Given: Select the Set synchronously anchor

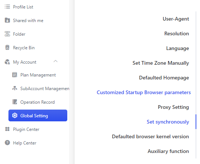Looking at the screenshot, I should click(168, 122).
